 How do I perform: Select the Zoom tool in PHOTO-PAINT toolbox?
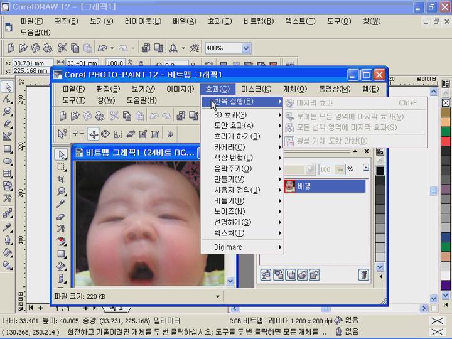[x=61, y=191]
